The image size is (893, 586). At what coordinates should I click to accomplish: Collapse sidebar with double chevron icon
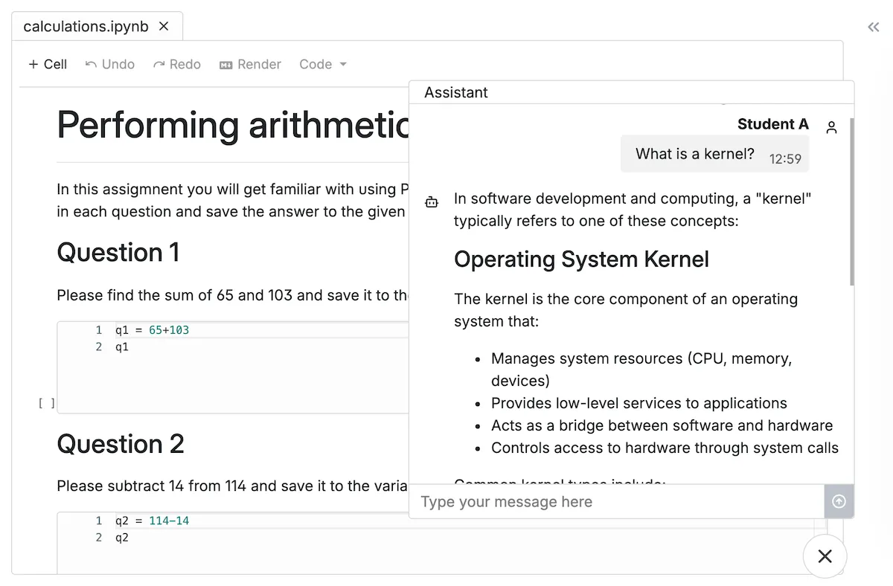[x=874, y=28]
